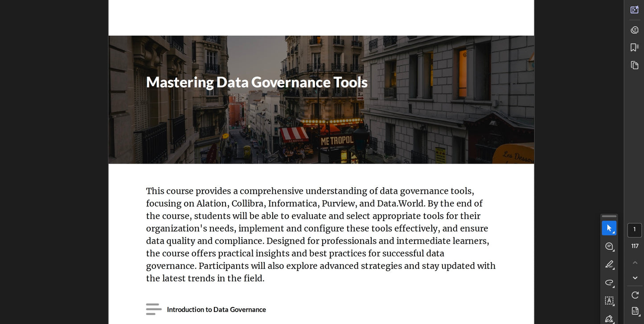
Task: Pick the freehand Draw tool
Action: [x=609, y=283]
